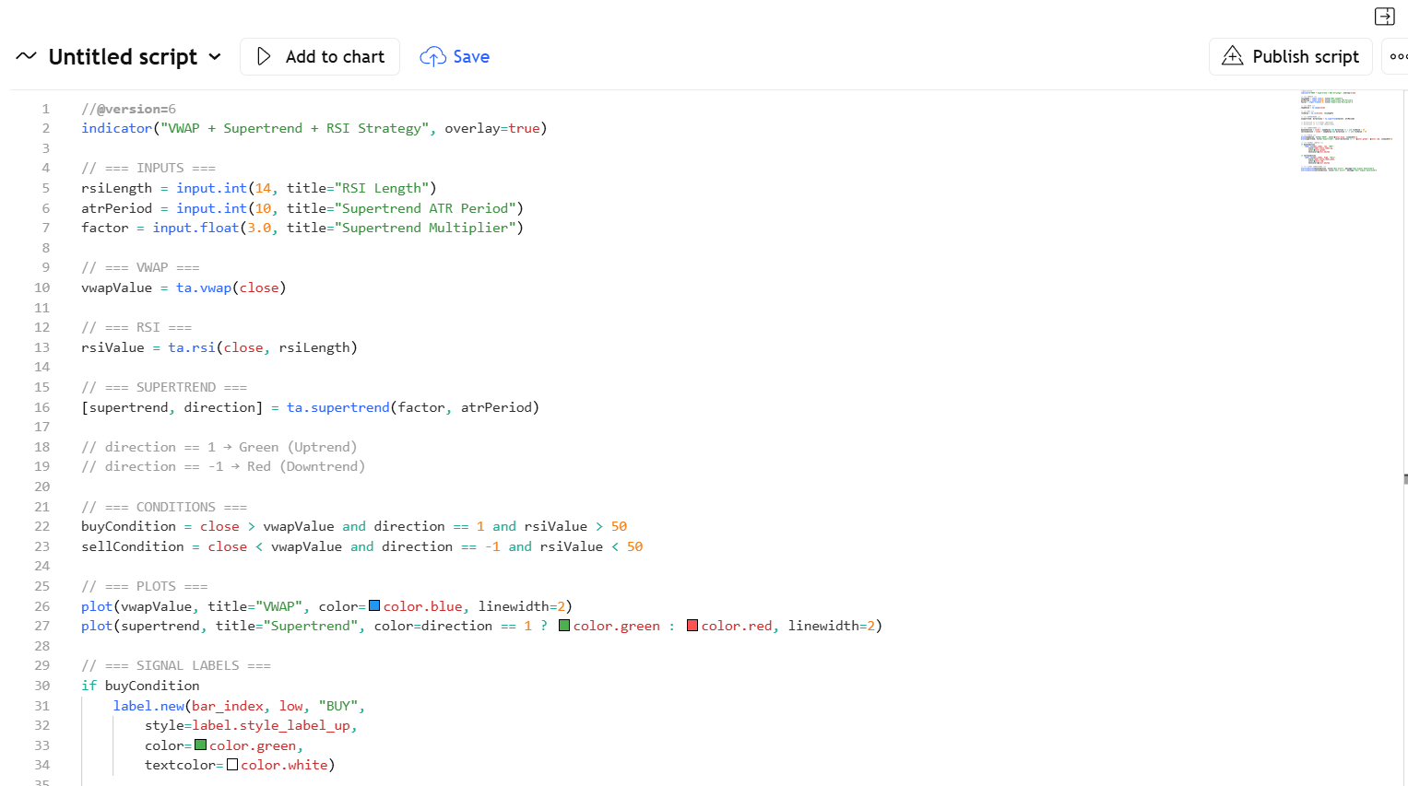Click the Add to chart button label
This screenshot has width=1408, height=786.
click(335, 57)
